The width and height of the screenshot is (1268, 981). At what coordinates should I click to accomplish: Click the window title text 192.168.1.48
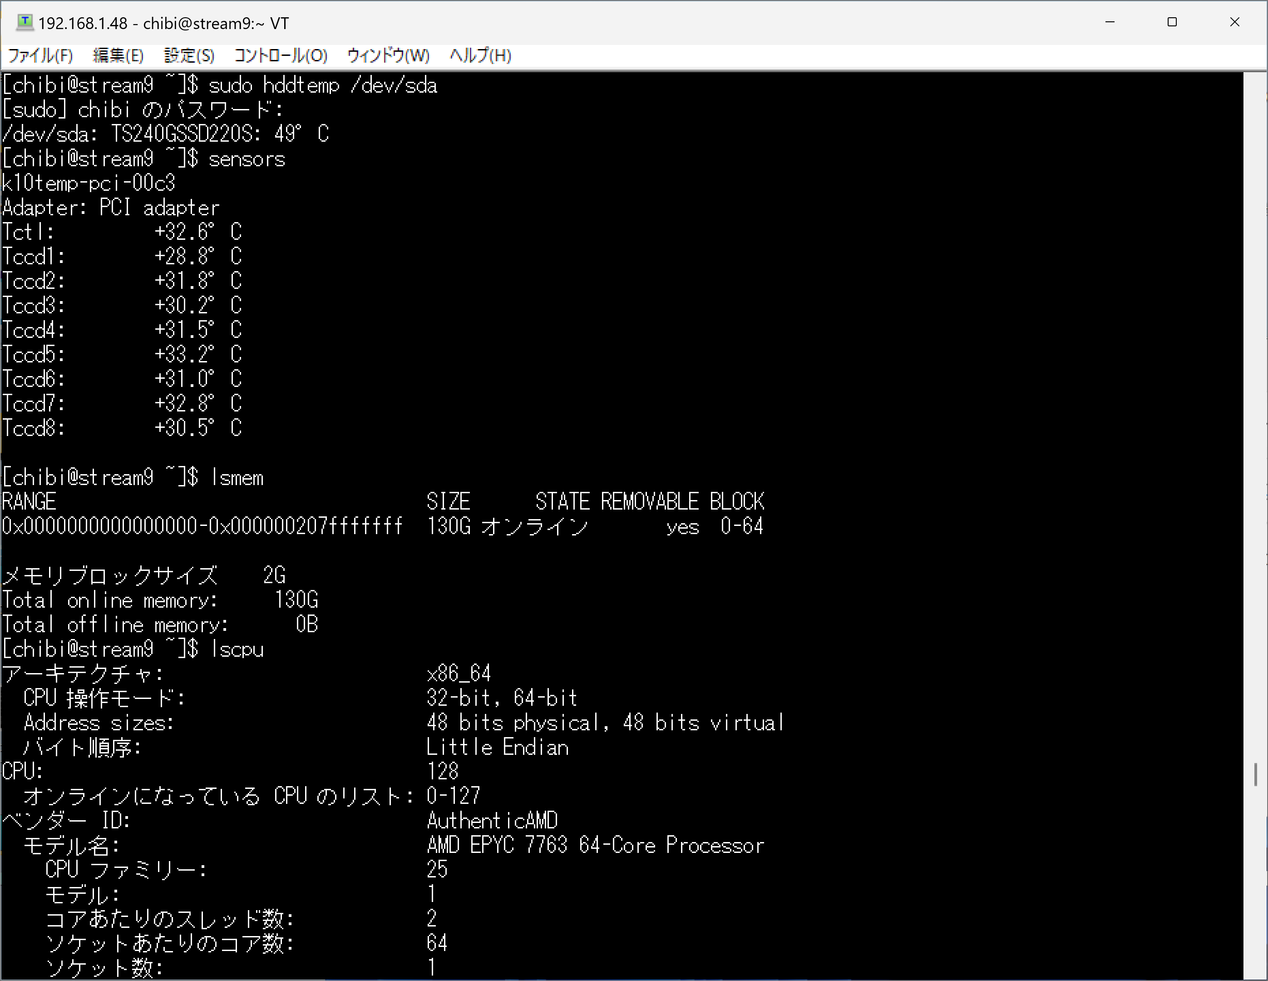83,23
